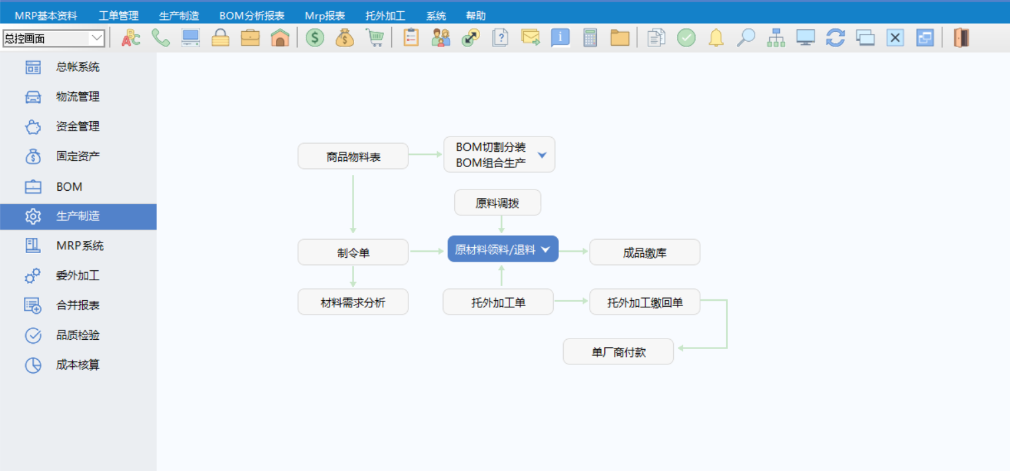1010x471 pixels.
Task: Click the clipboard checklist toolbar icon
Action: 411,38
